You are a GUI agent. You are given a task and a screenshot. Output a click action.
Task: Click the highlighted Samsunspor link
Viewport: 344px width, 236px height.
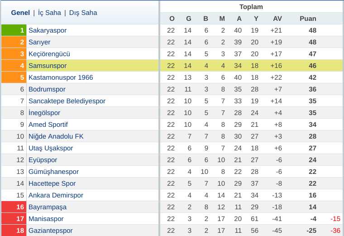[x=48, y=66]
